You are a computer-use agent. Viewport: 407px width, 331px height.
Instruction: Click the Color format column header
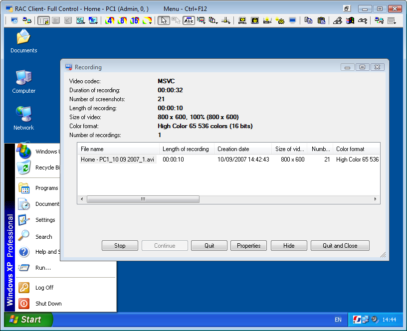pyautogui.click(x=357, y=149)
